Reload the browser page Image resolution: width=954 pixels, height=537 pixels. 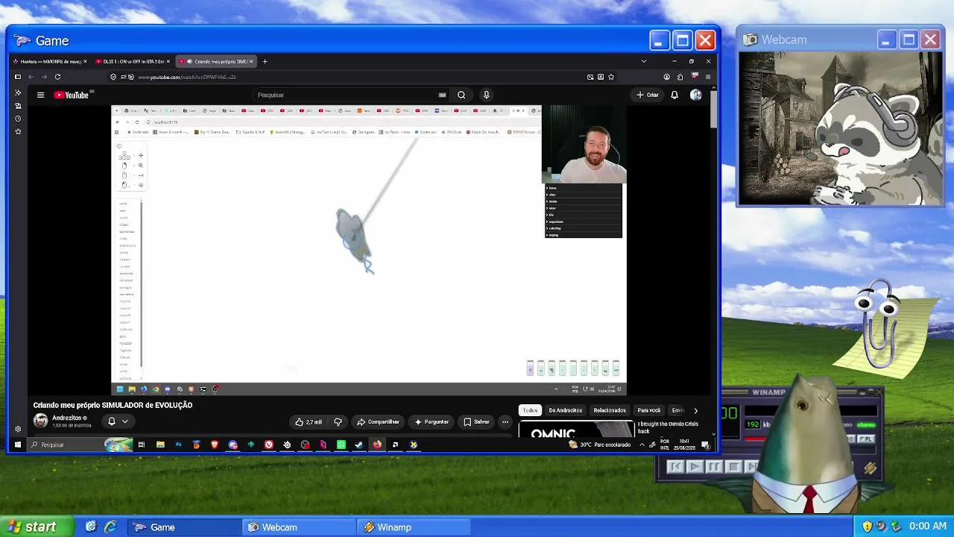coord(57,77)
